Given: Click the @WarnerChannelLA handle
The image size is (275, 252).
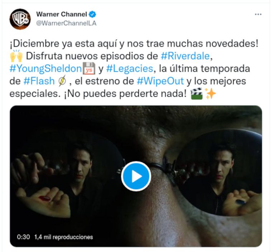Looking at the screenshot, I should 66,23.
